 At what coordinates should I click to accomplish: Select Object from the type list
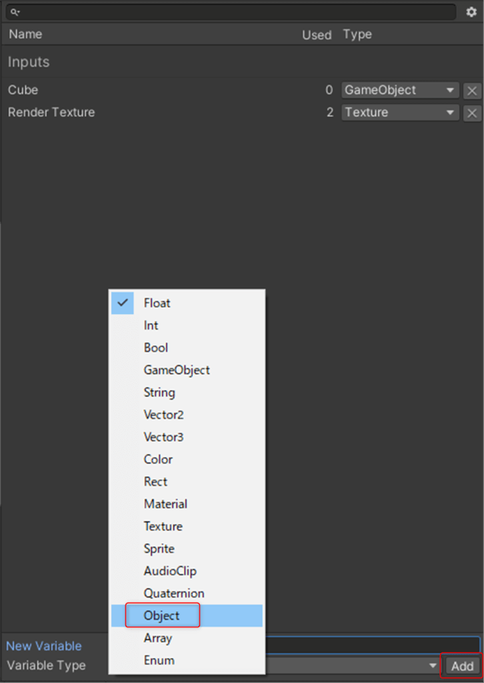162,616
